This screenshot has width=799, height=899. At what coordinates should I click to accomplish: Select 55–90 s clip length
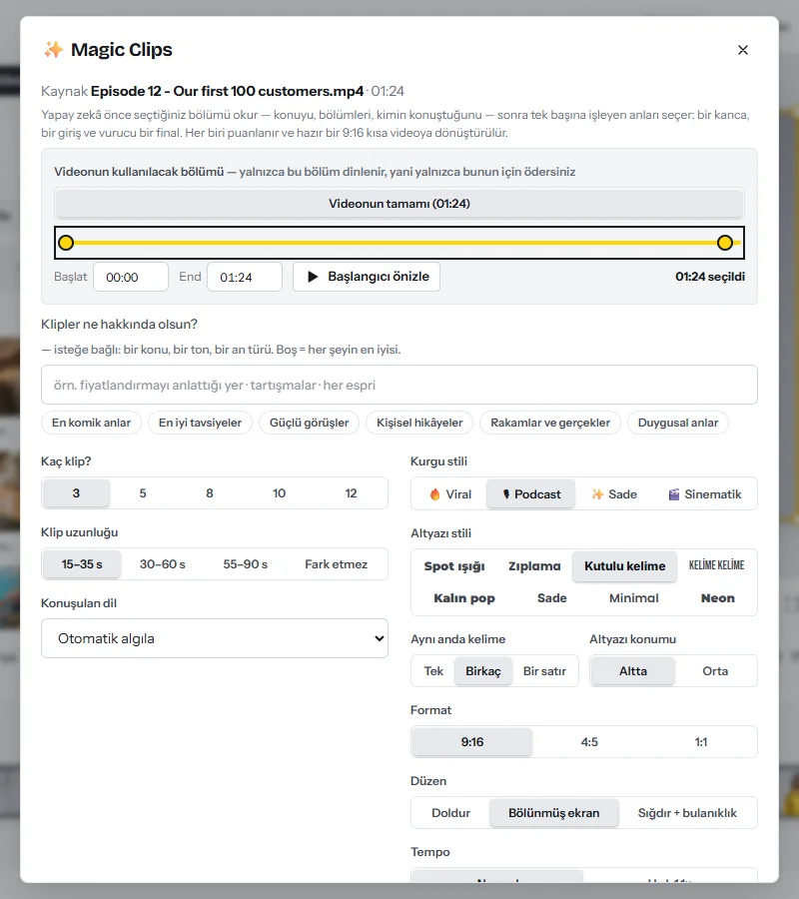[246, 564]
